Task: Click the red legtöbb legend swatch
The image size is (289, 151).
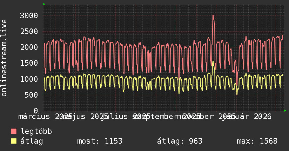Action: click(14, 131)
